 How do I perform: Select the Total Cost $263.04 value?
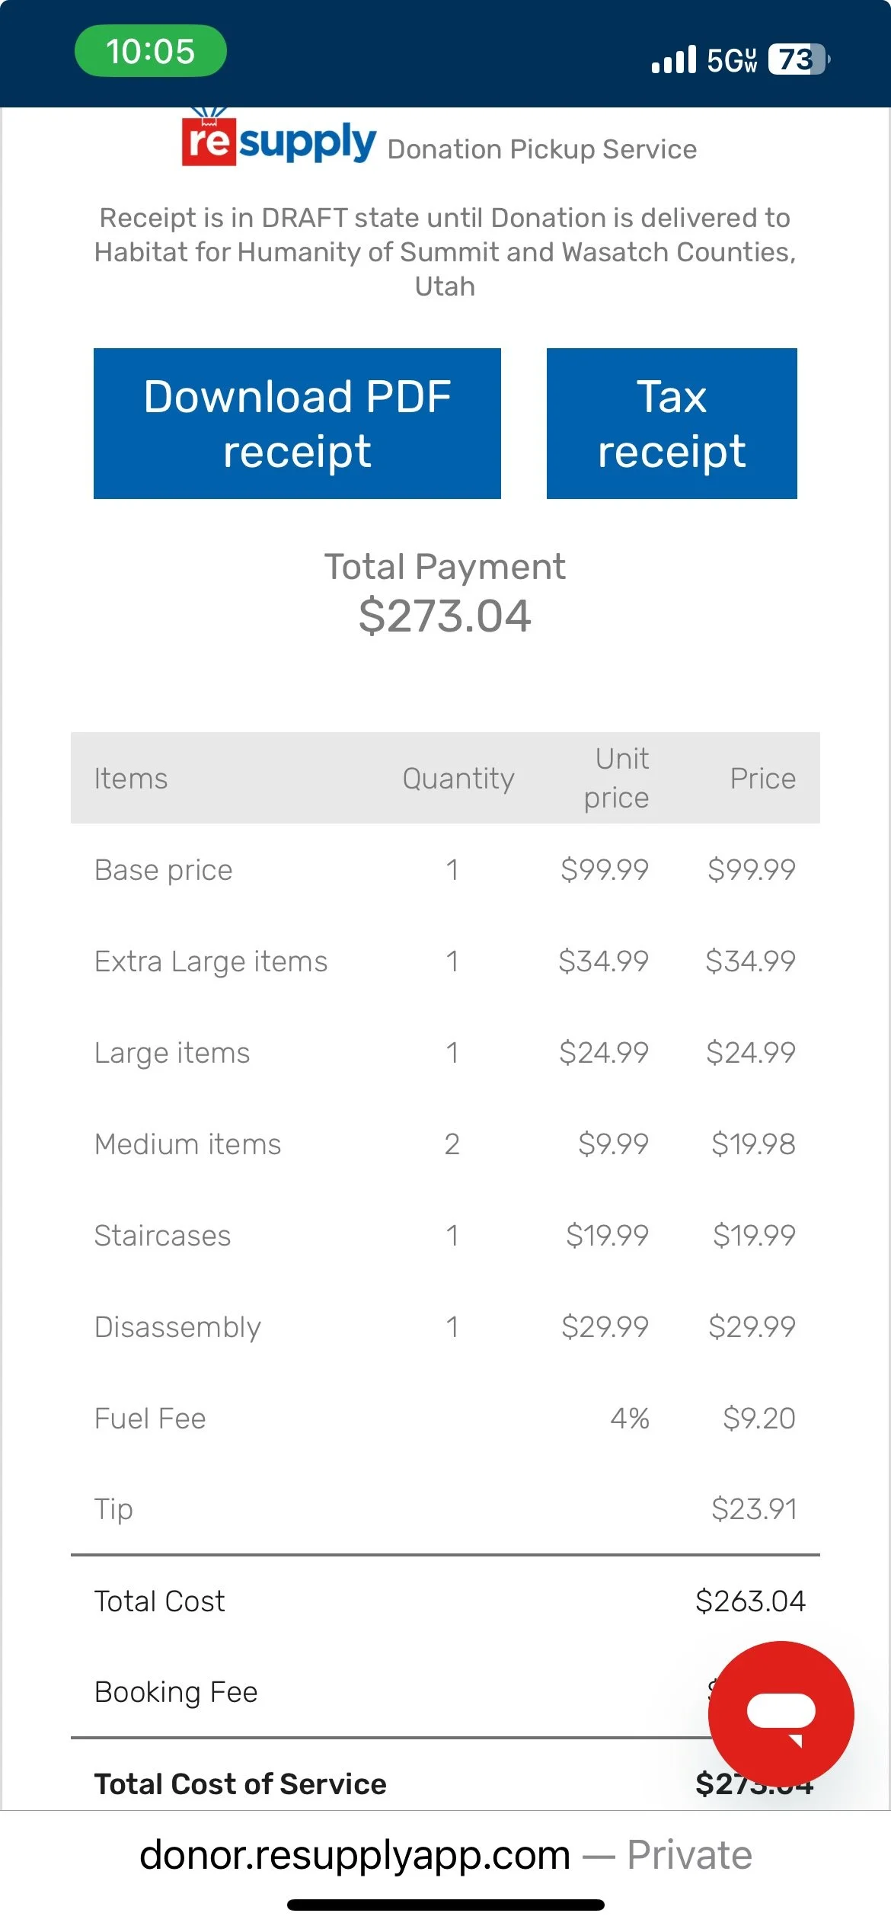(750, 1601)
